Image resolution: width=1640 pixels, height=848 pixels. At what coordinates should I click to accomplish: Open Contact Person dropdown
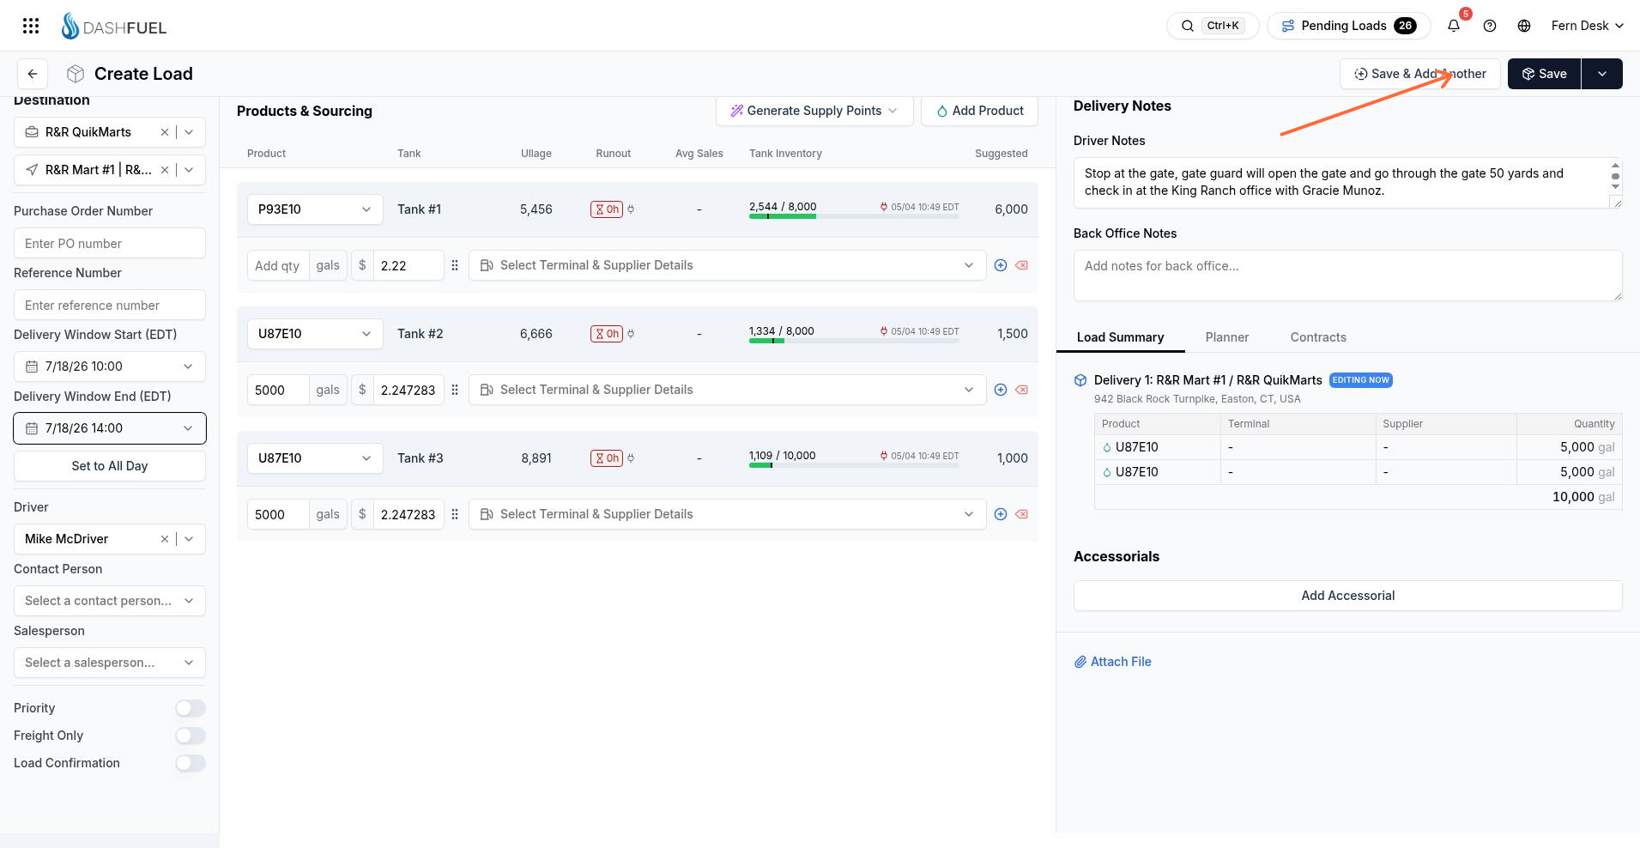pyautogui.click(x=110, y=601)
